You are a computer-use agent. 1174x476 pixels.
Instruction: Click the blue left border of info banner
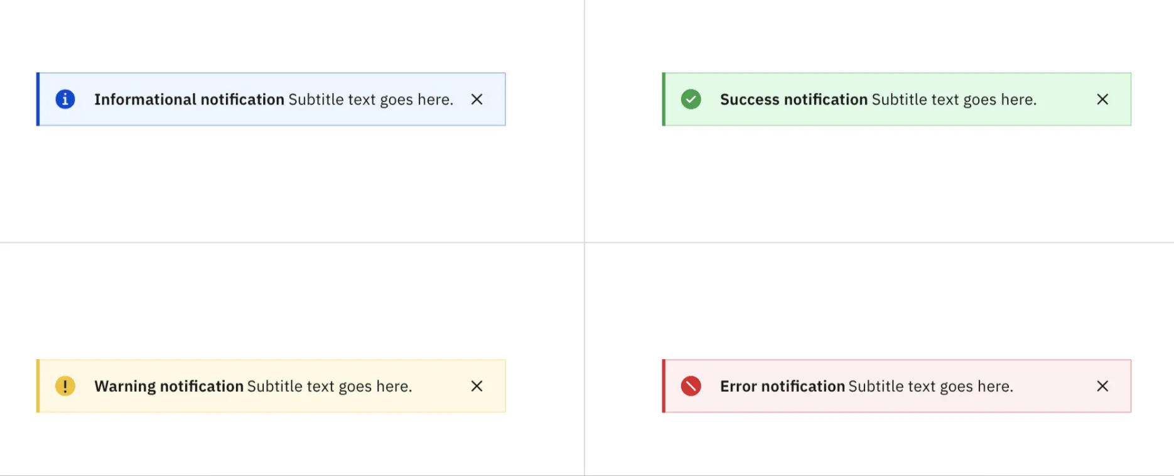(38, 99)
